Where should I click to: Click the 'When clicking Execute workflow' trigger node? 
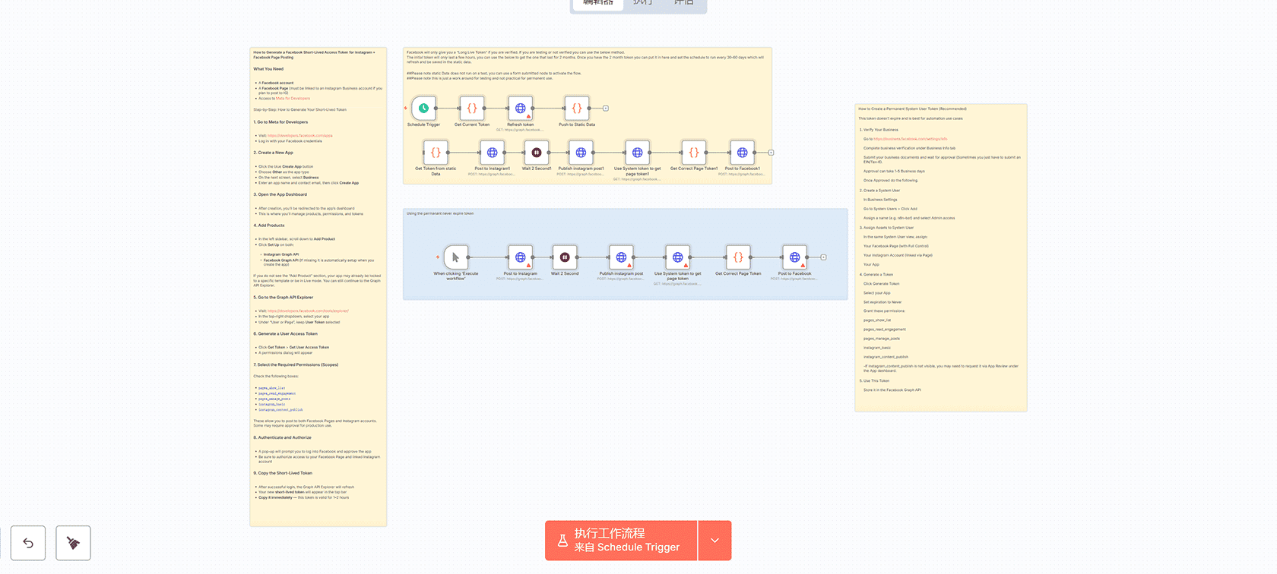tap(455, 257)
